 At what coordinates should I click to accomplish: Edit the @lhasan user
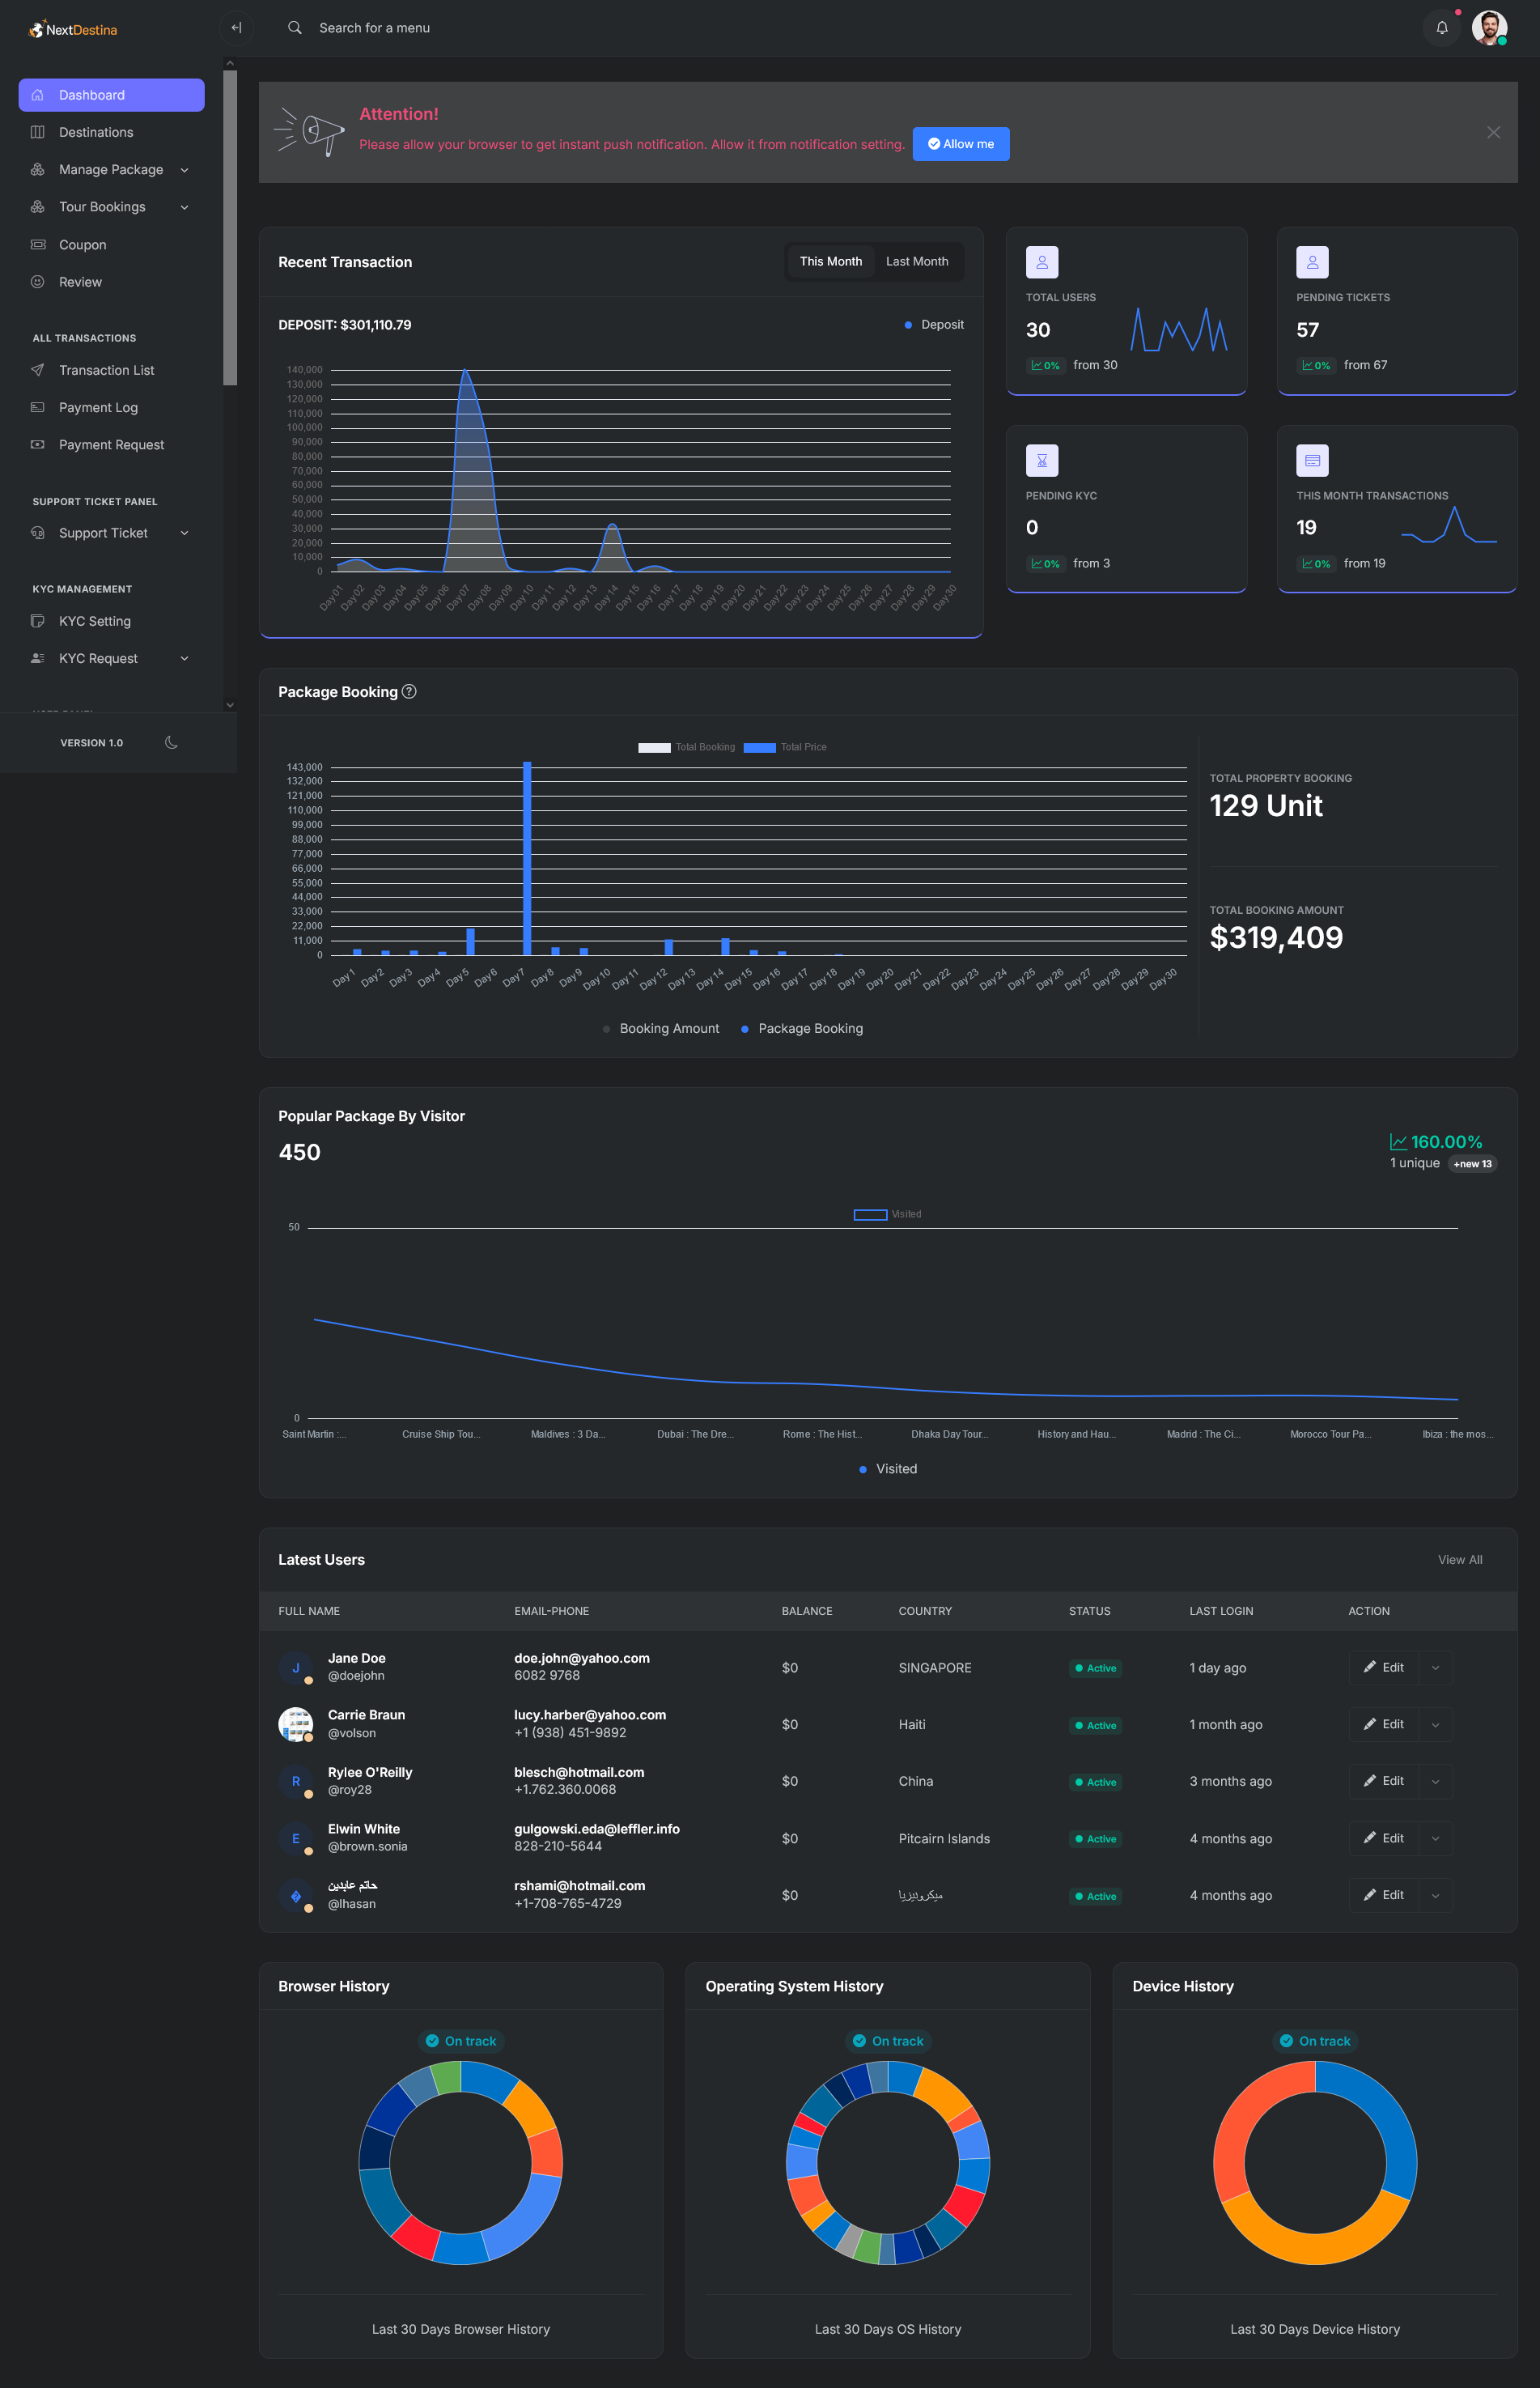1384,1895
